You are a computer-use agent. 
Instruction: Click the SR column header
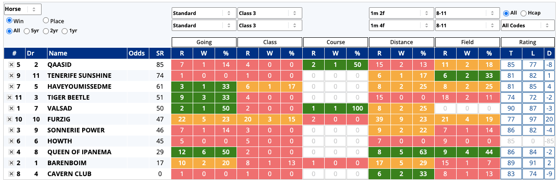(x=159, y=54)
